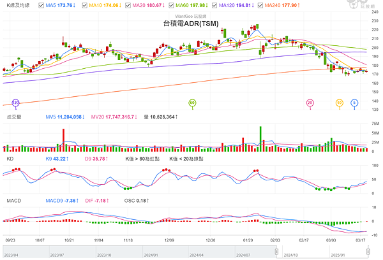Click the MA20 180.67 label
Viewport: 383px width, 260px height.
coord(149,5)
